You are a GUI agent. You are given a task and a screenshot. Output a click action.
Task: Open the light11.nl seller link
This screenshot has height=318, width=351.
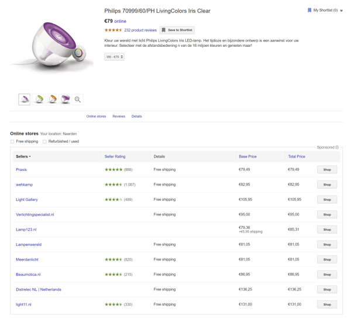(23, 305)
